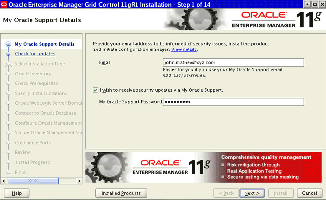Click the left arrow of the steps scrollbar

(x=4, y=181)
